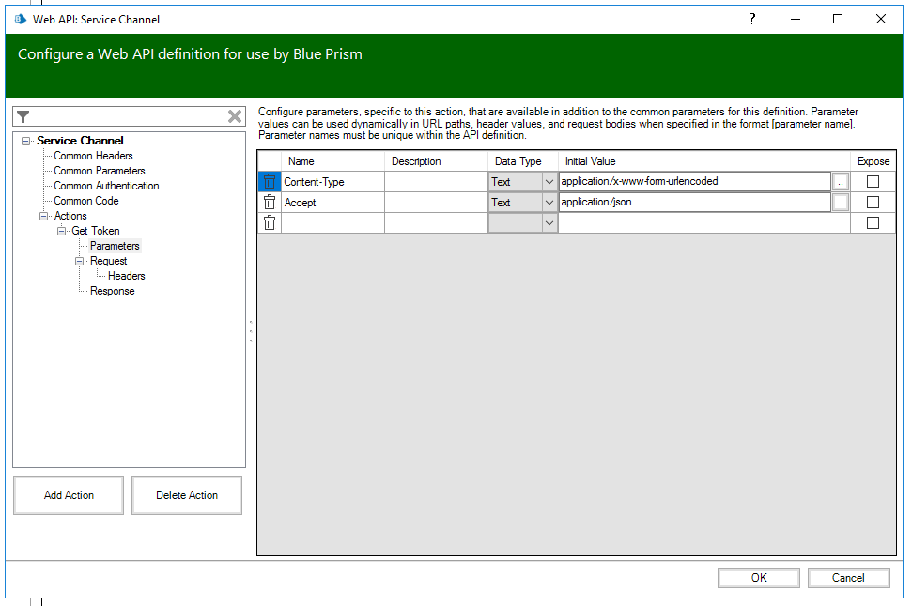Screen dimensions: 912x606
Task: Click the help question mark icon
Action: click(x=751, y=19)
